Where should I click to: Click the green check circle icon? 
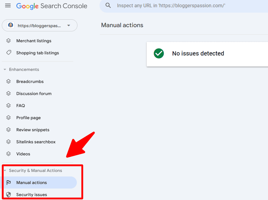point(159,53)
